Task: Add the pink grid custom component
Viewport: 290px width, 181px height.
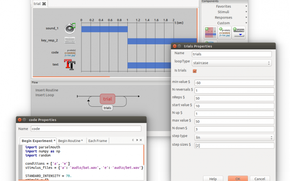Action: point(210,33)
